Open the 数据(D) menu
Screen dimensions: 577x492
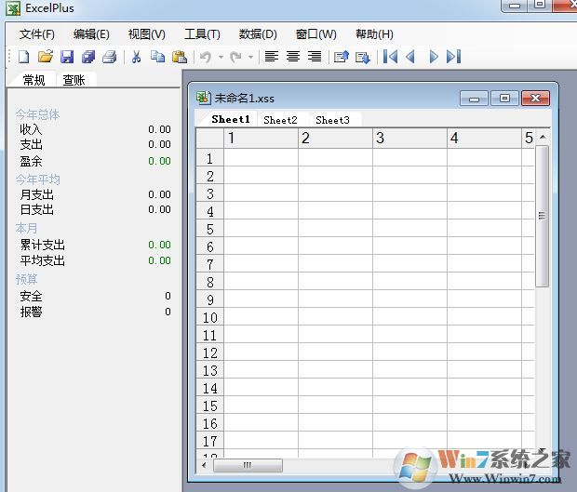tap(258, 34)
